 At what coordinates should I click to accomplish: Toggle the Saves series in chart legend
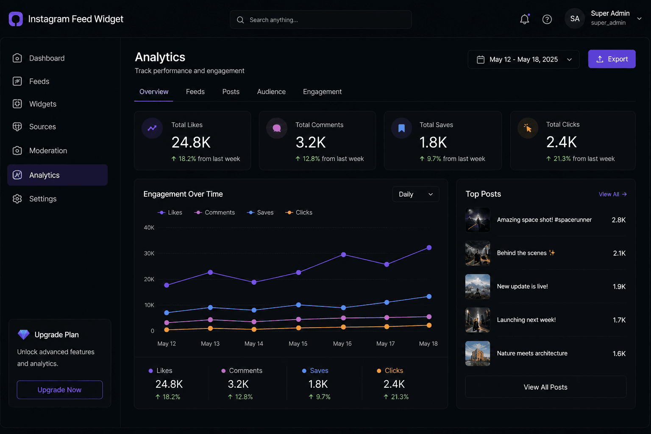click(x=260, y=212)
